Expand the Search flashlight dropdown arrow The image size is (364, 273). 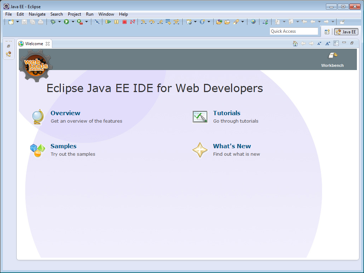tap(242, 22)
